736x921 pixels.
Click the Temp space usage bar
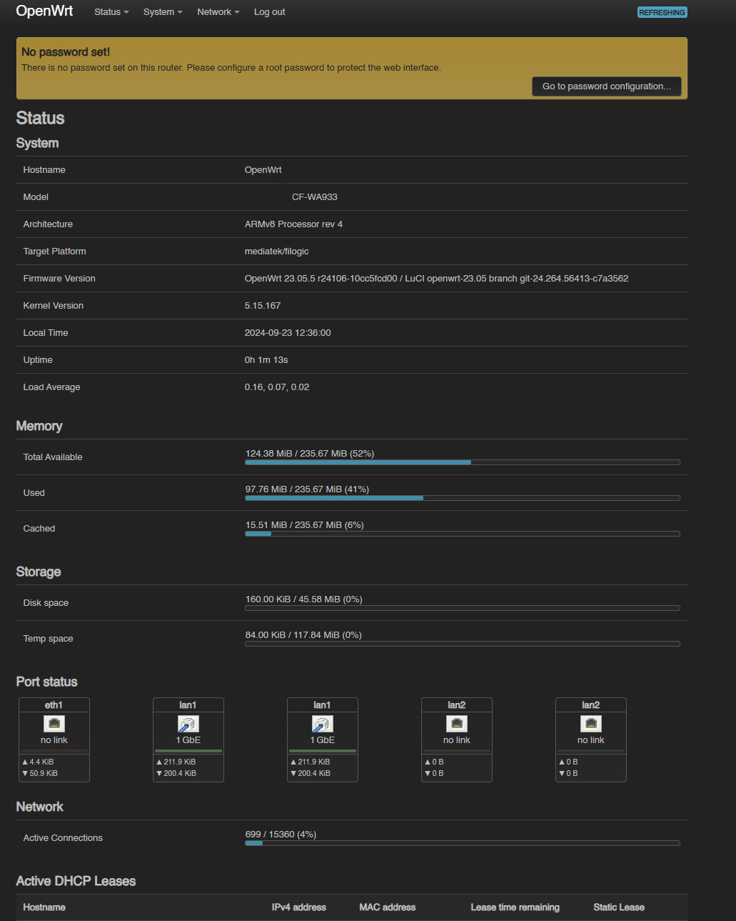coord(462,644)
